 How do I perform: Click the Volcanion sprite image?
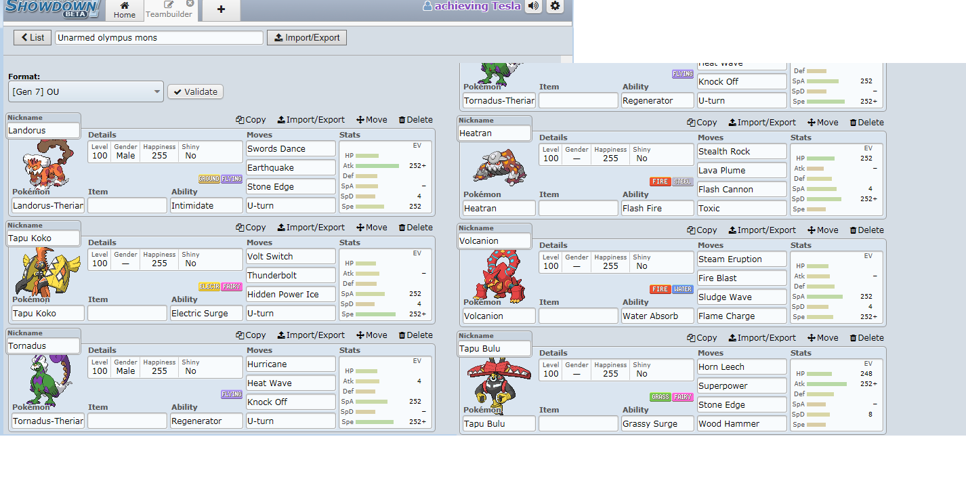tap(499, 276)
